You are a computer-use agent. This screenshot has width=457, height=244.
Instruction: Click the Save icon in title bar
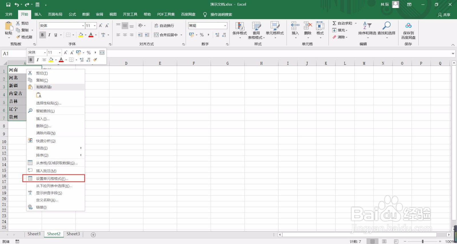[x=8, y=5]
